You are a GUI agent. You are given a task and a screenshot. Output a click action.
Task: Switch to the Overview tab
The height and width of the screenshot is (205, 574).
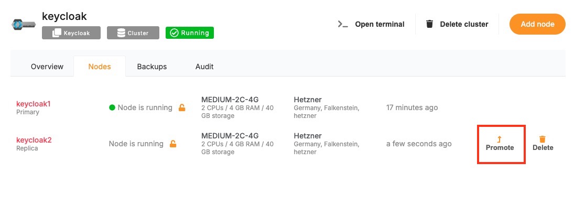point(47,67)
